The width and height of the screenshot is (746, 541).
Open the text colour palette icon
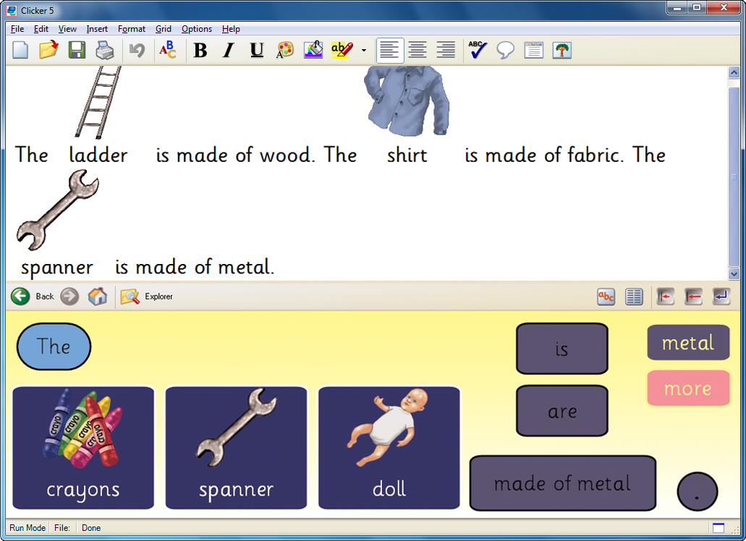click(x=285, y=50)
